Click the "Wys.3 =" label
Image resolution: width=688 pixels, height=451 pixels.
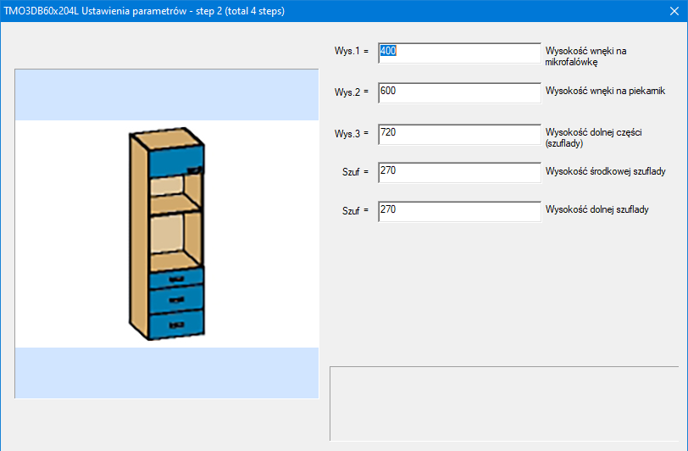tap(352, 134)
